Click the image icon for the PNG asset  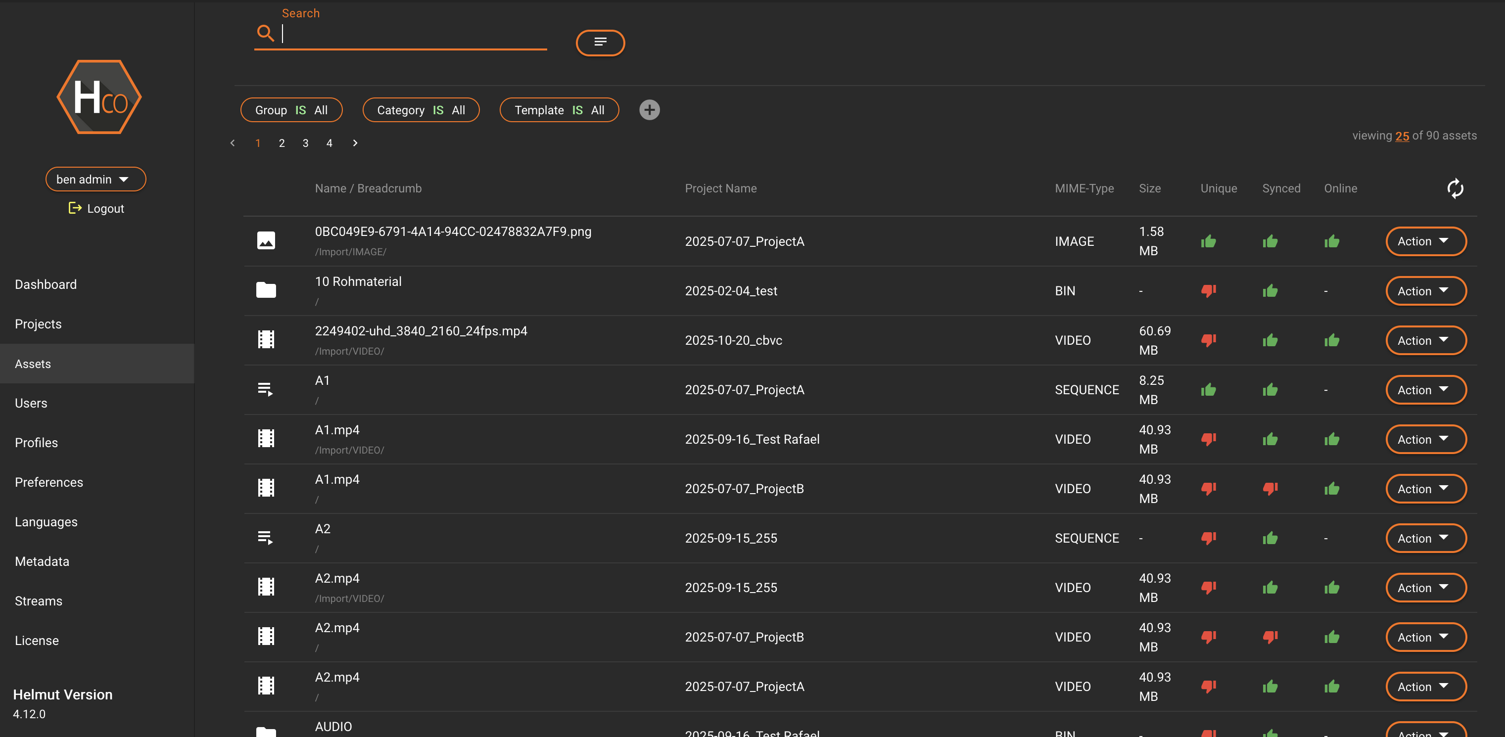(x=266, y=240)
